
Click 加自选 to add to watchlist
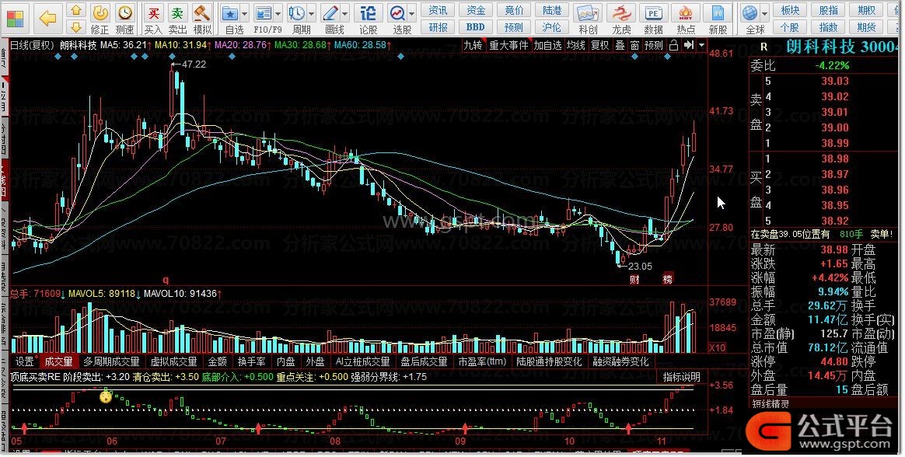click(x=547, y=45)
